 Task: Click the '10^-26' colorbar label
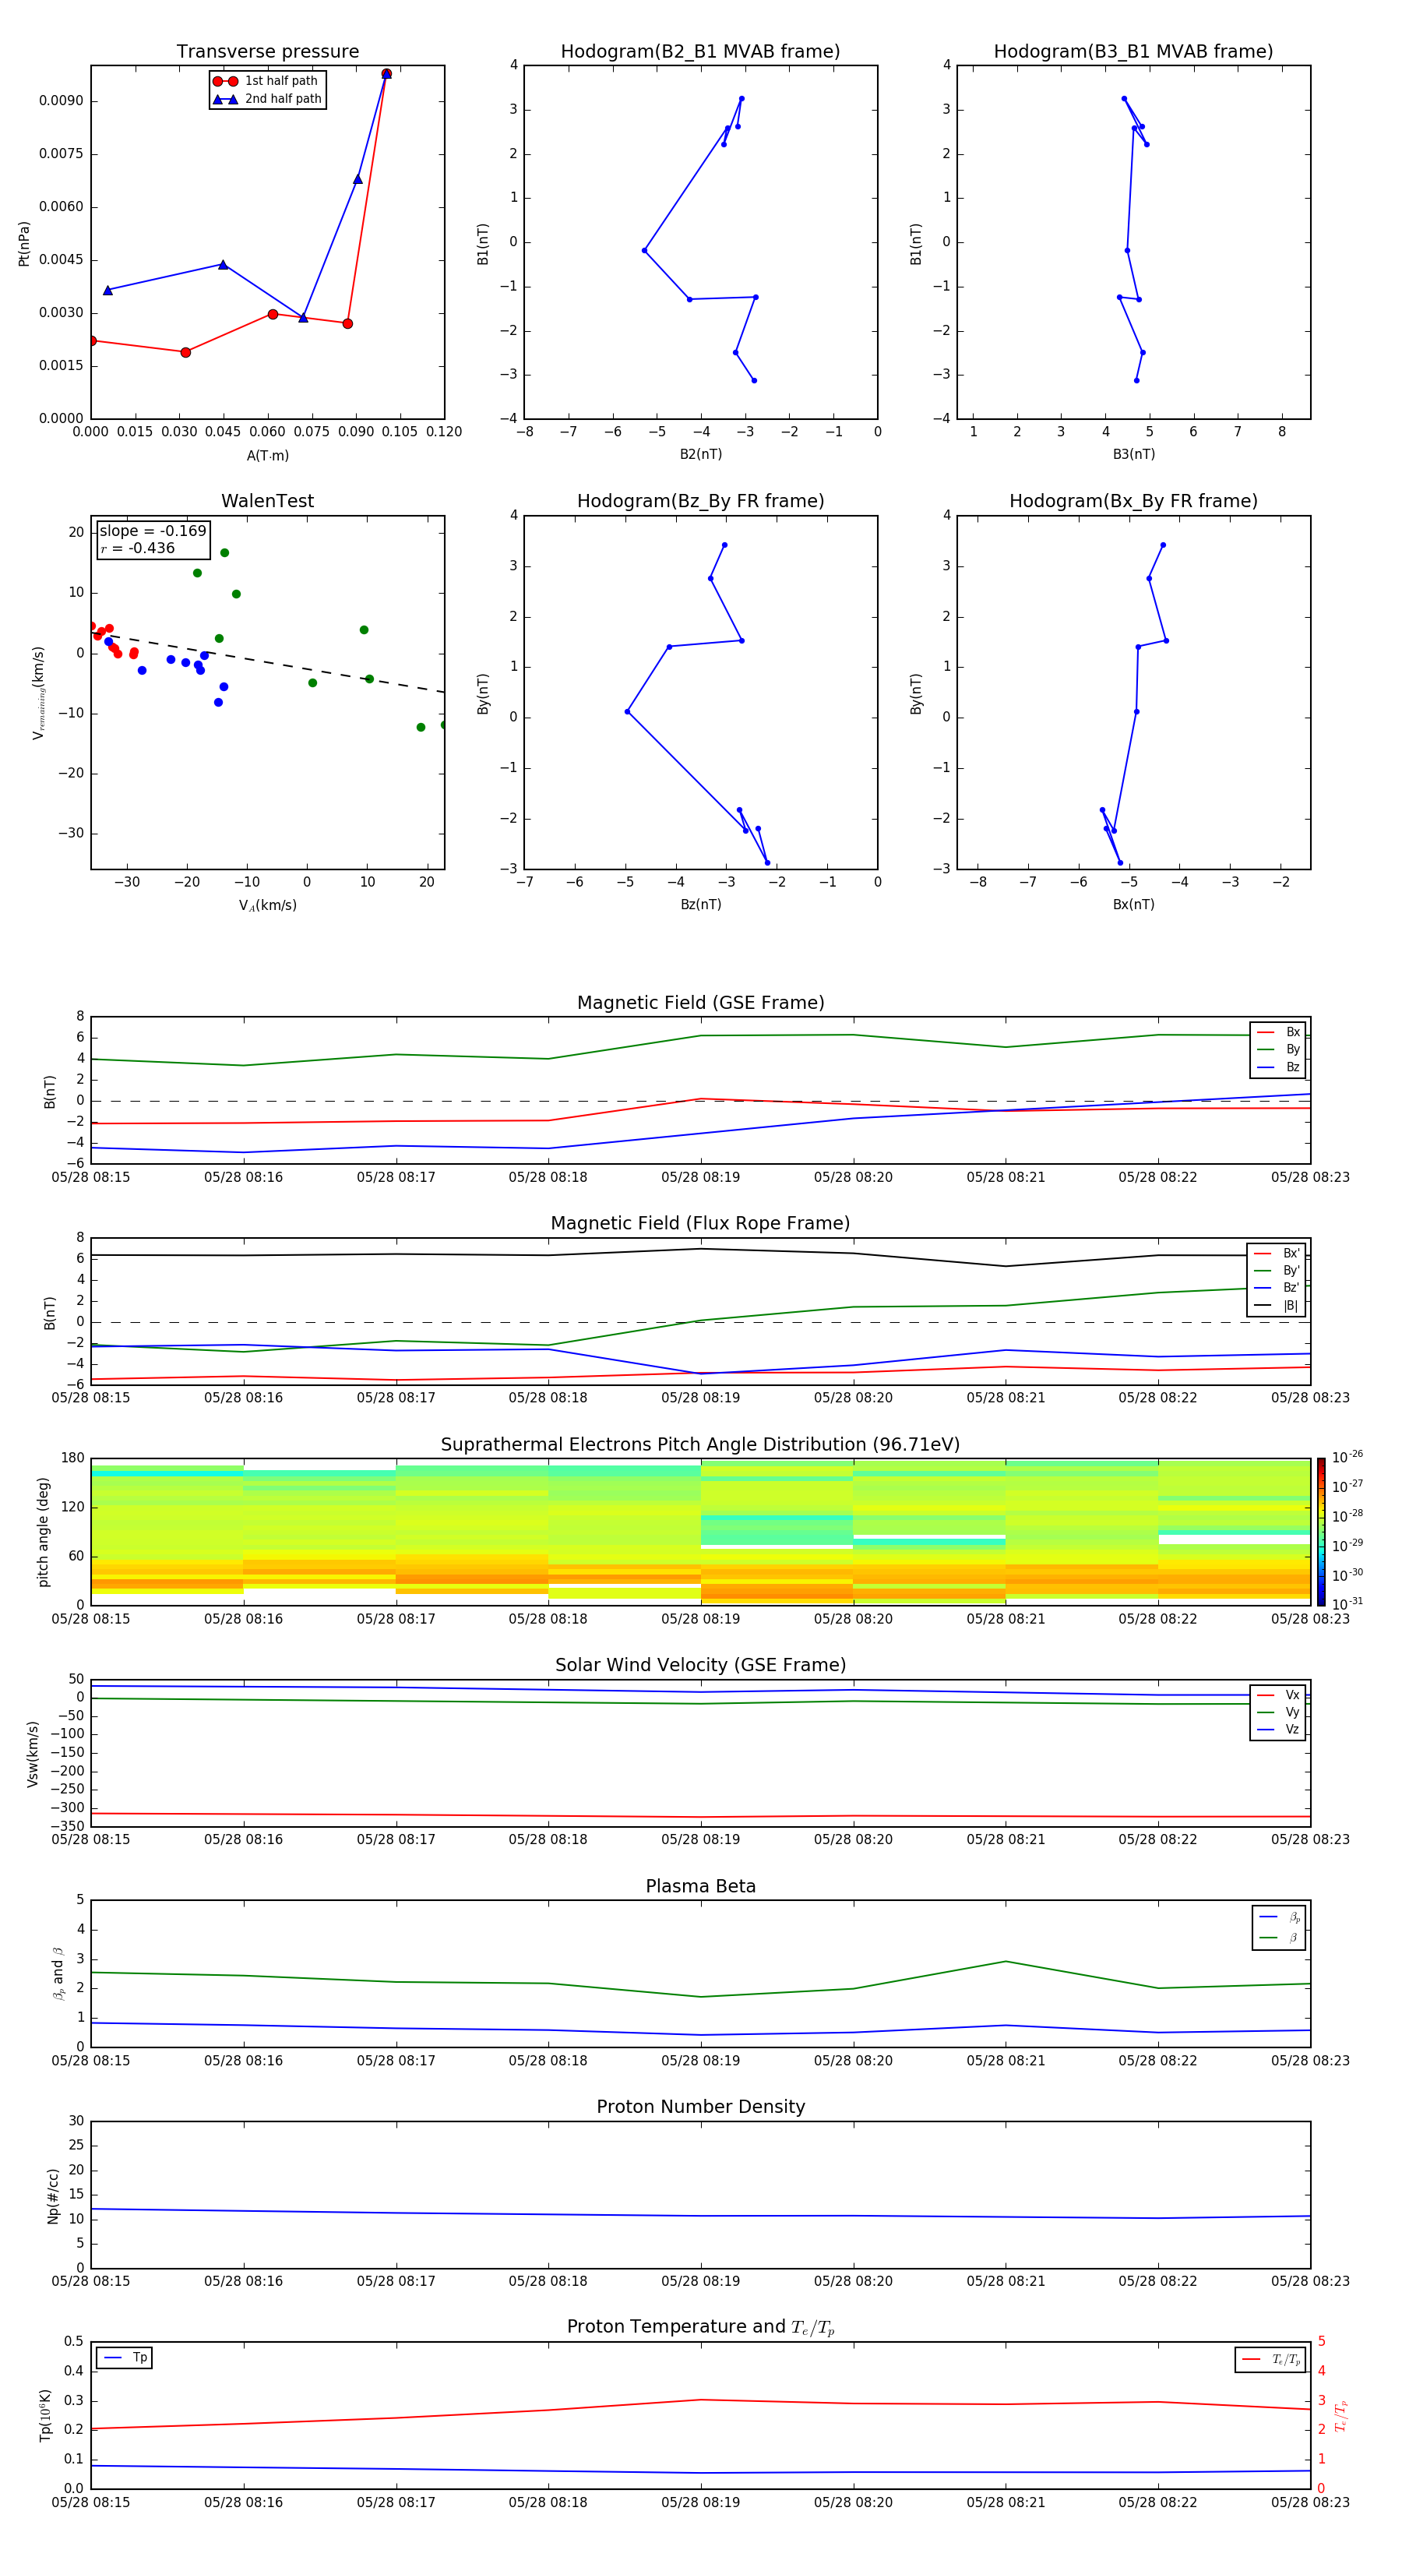[x=1347, y=1457]
